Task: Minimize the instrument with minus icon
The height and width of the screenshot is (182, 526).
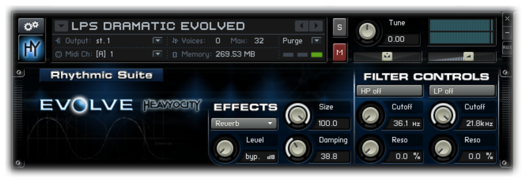Action: coord(507,33)
